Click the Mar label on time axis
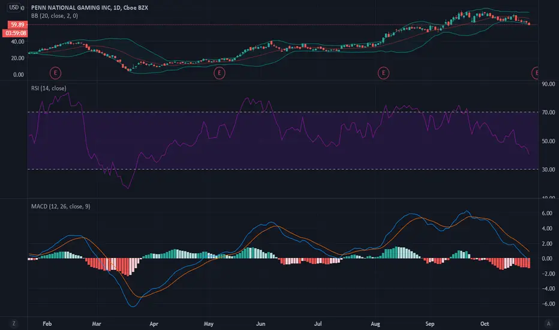Image resolution: width=559 pixels, height=330 pixels. 96,324
